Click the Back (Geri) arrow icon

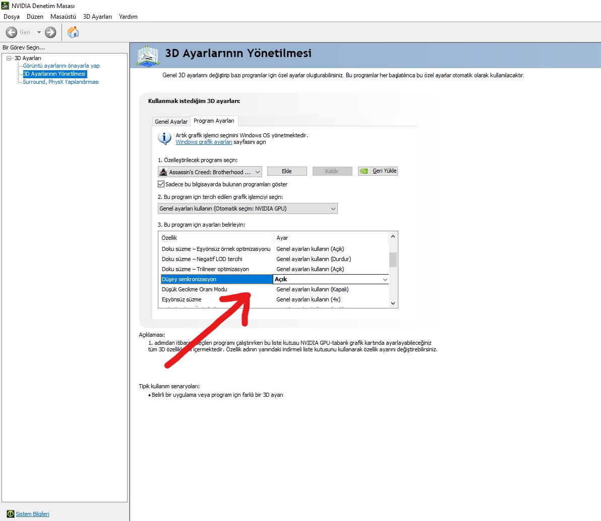12,32
